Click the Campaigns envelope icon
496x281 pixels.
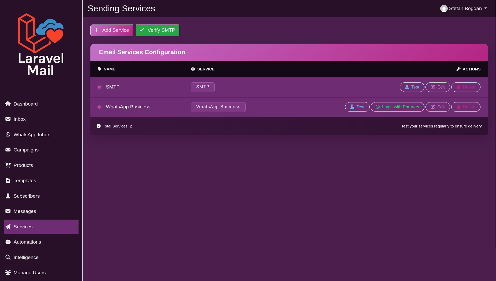click(8, 150)
